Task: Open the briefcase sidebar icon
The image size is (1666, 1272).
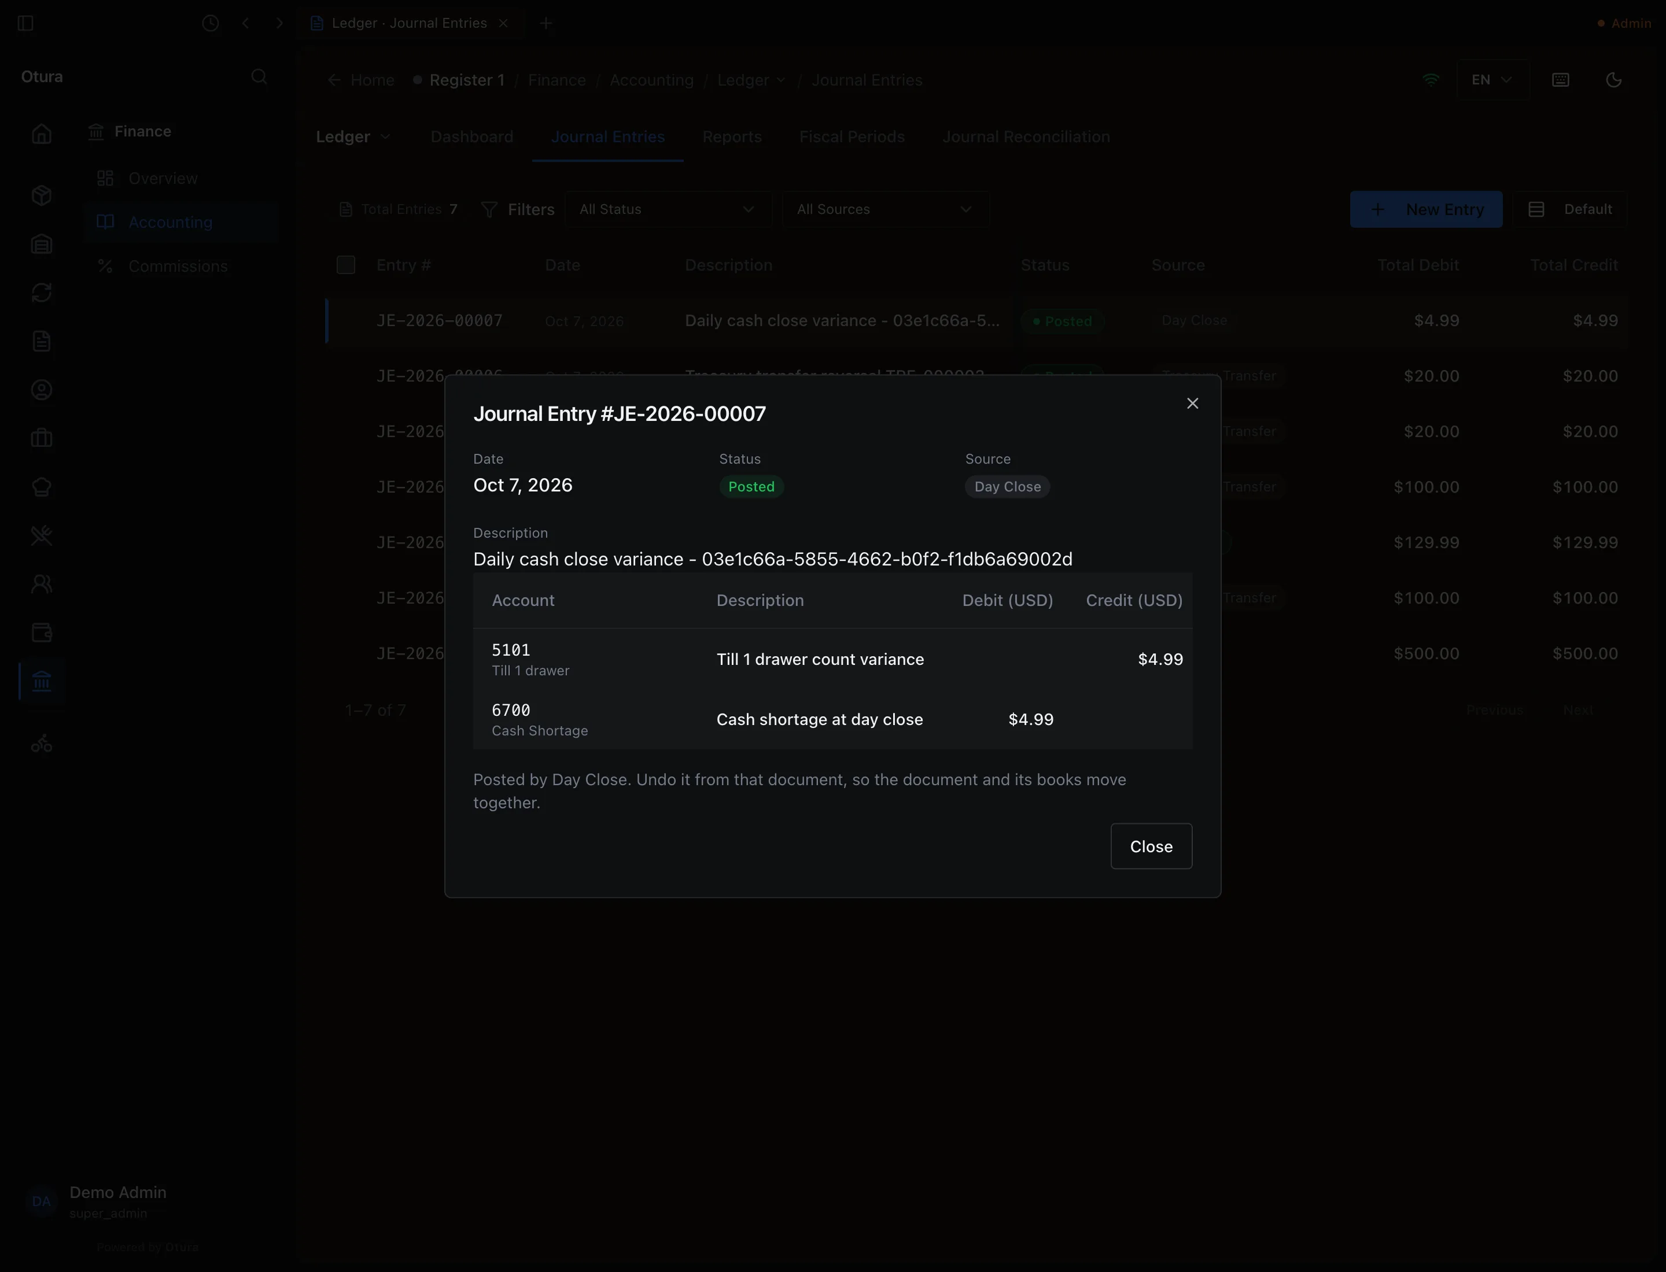Action: coord(42,438)
